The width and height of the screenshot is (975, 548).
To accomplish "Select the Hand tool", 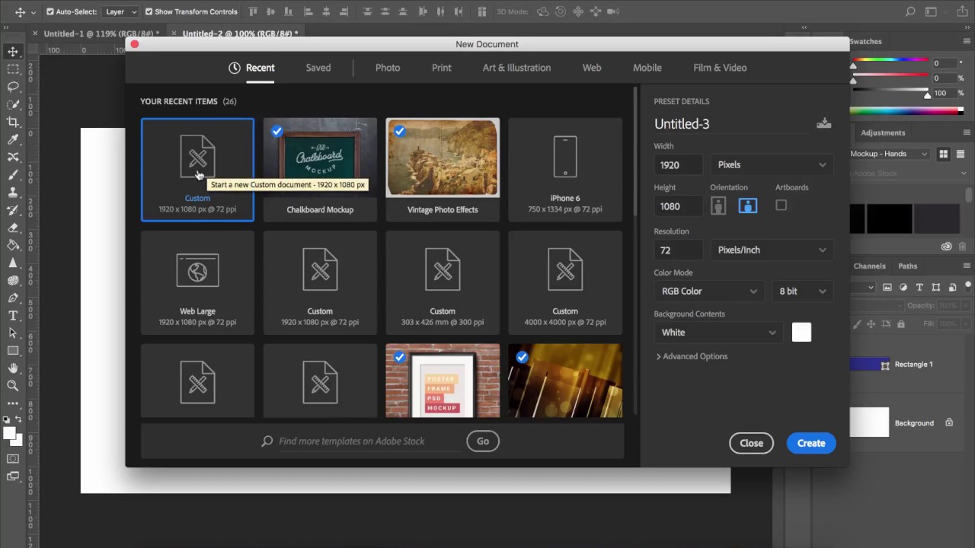I will (13, 368).
